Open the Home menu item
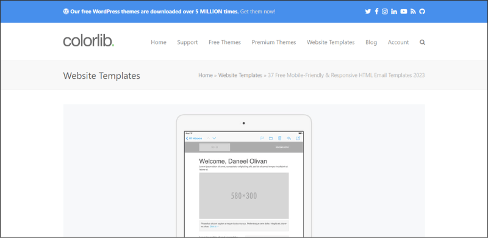This screenshot has width=488, height=238. click(x=159, y=42)
